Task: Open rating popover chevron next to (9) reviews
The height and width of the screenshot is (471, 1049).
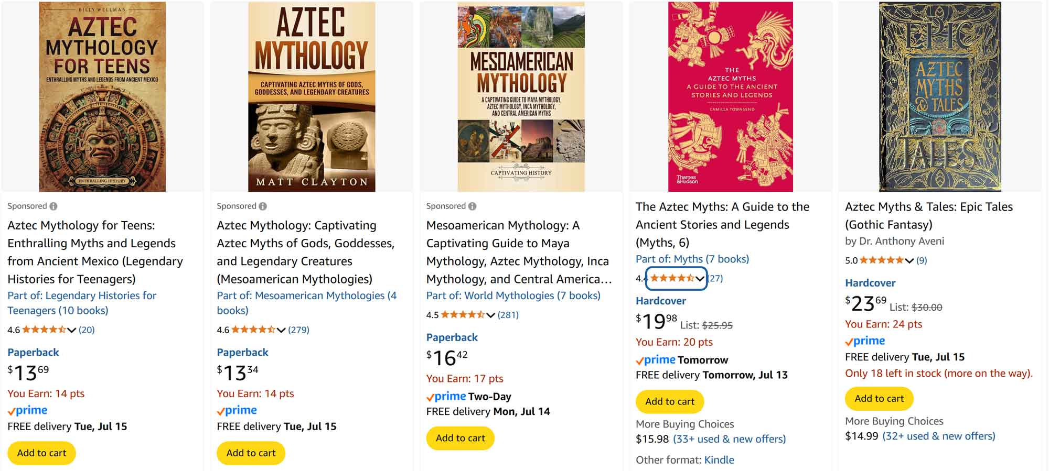Action: tap(909, 260)
